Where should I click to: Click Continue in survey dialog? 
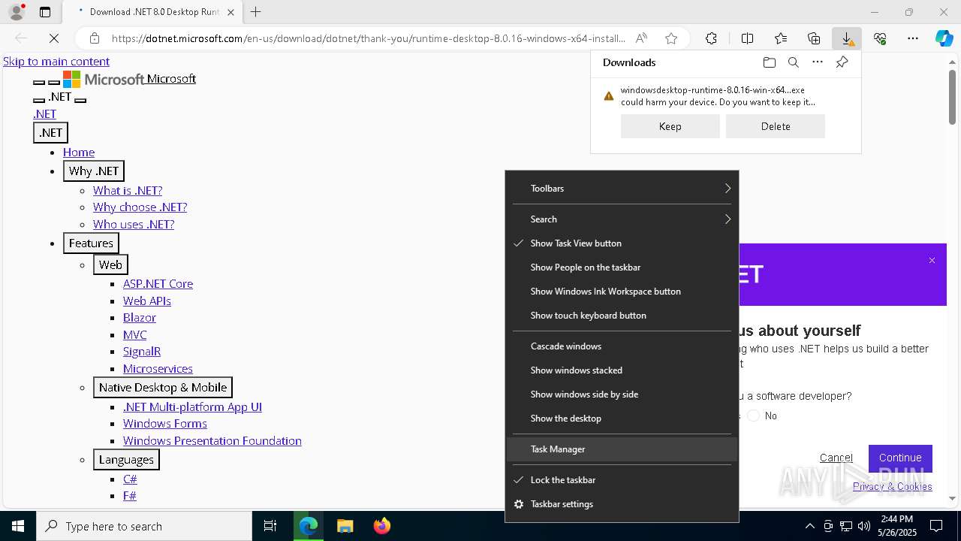[900, 458]
